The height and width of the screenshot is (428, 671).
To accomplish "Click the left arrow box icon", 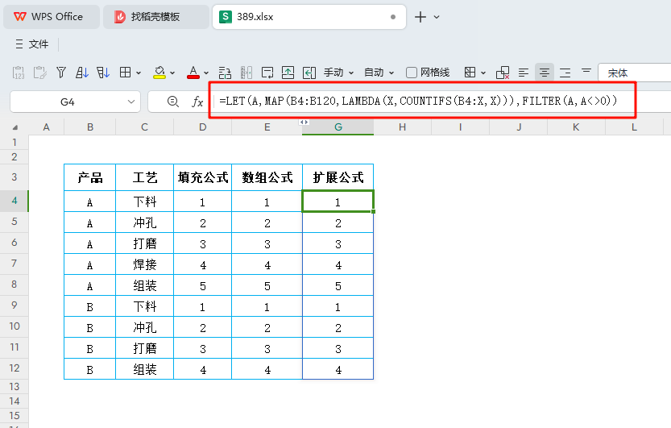I will [x=309, y=73].
